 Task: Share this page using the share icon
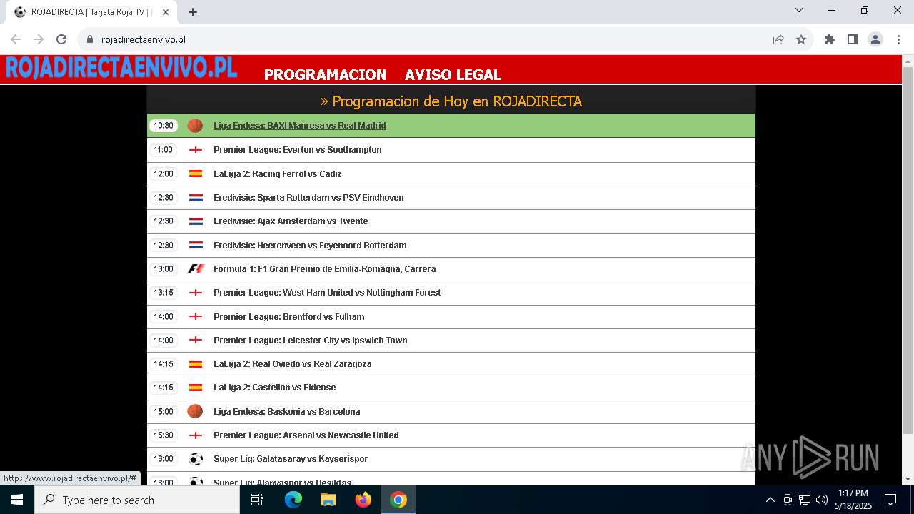(x=778, y=39)
